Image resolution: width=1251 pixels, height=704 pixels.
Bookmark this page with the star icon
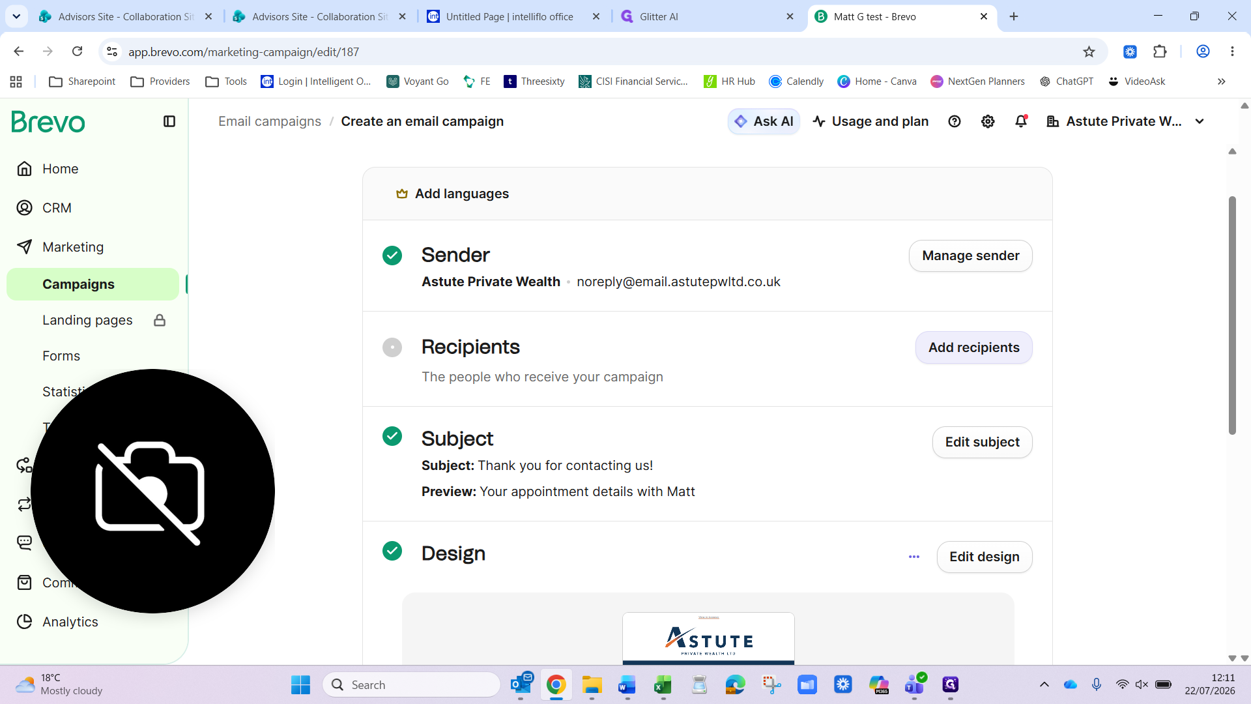pos(1089,51)
